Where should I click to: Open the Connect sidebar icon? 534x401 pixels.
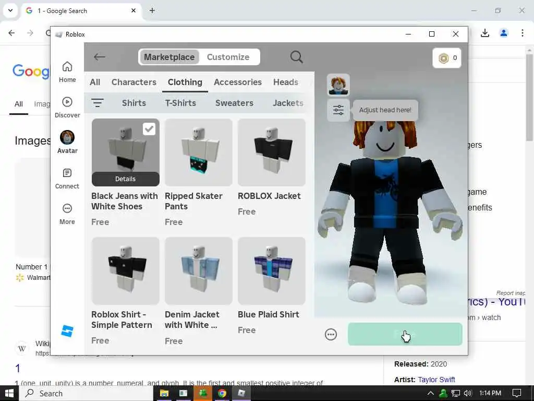67,179
